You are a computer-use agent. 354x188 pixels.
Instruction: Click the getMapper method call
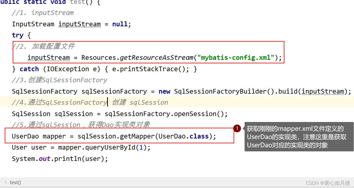click(x=137, y=136)
